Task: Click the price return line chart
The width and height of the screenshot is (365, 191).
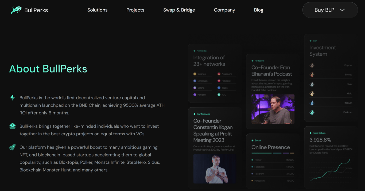Action: click(x=331, y=169)
